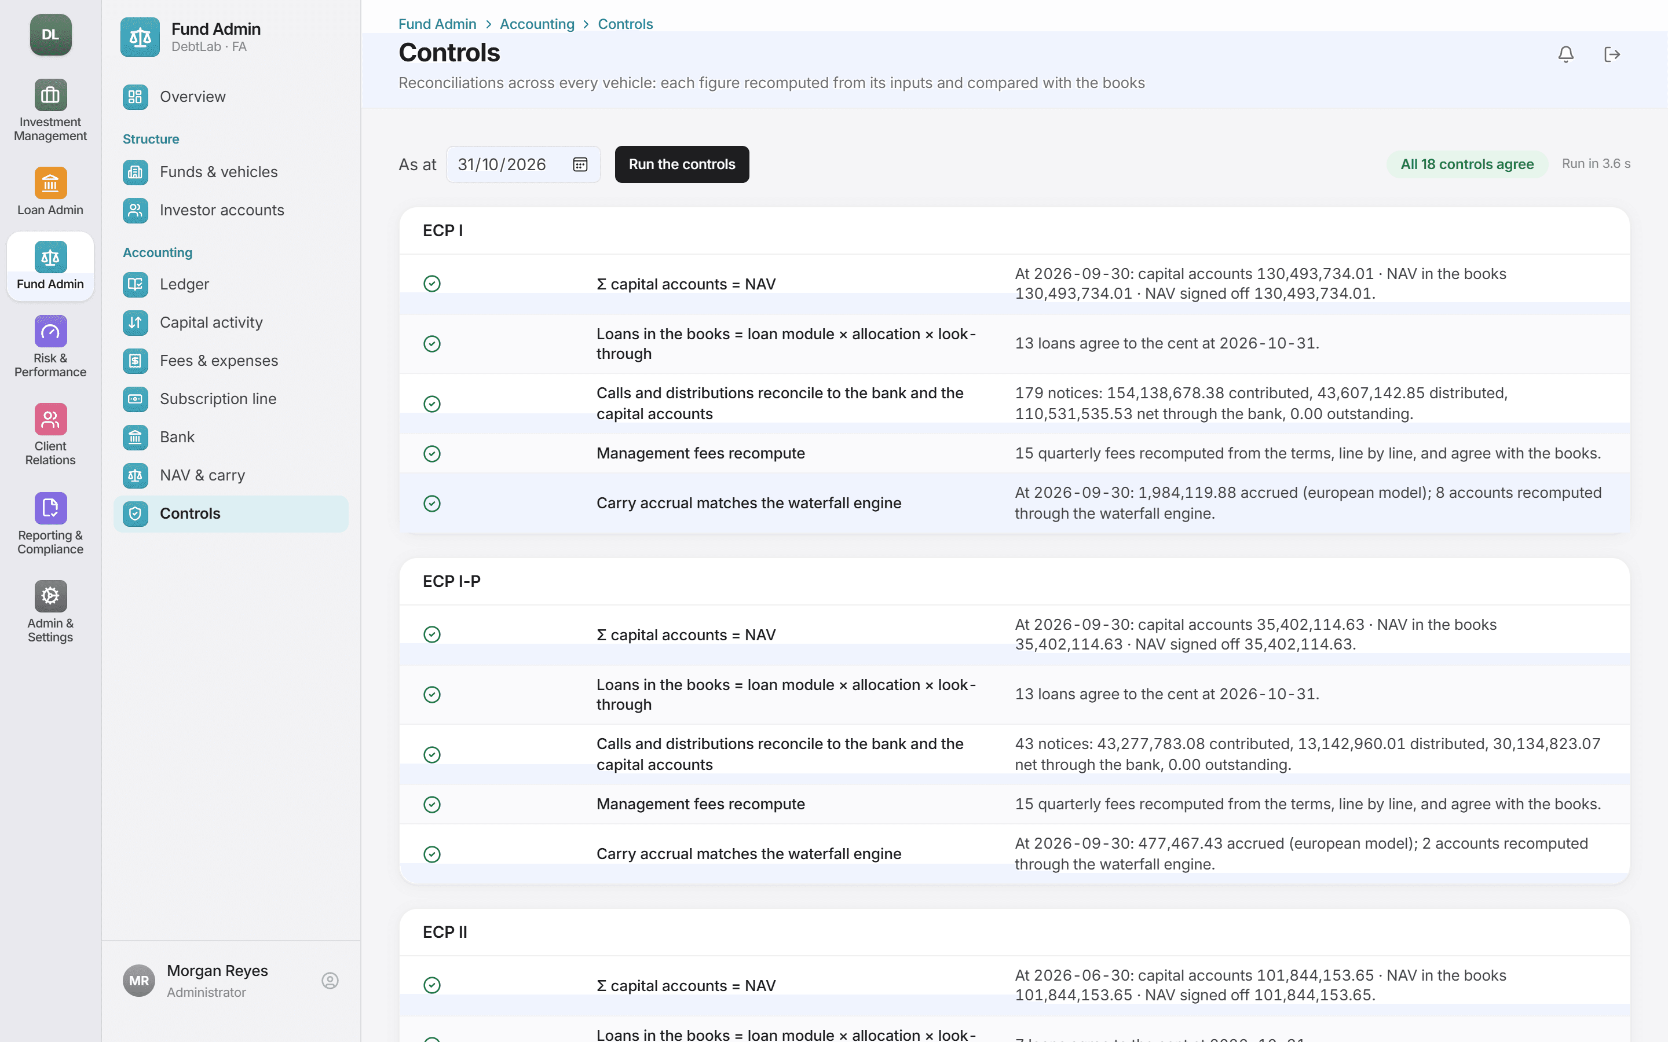The image size is (1668, 1042).
Task: Click Accounting breadcrumb link
Action: pyautogui.click(x=537, y=24)
